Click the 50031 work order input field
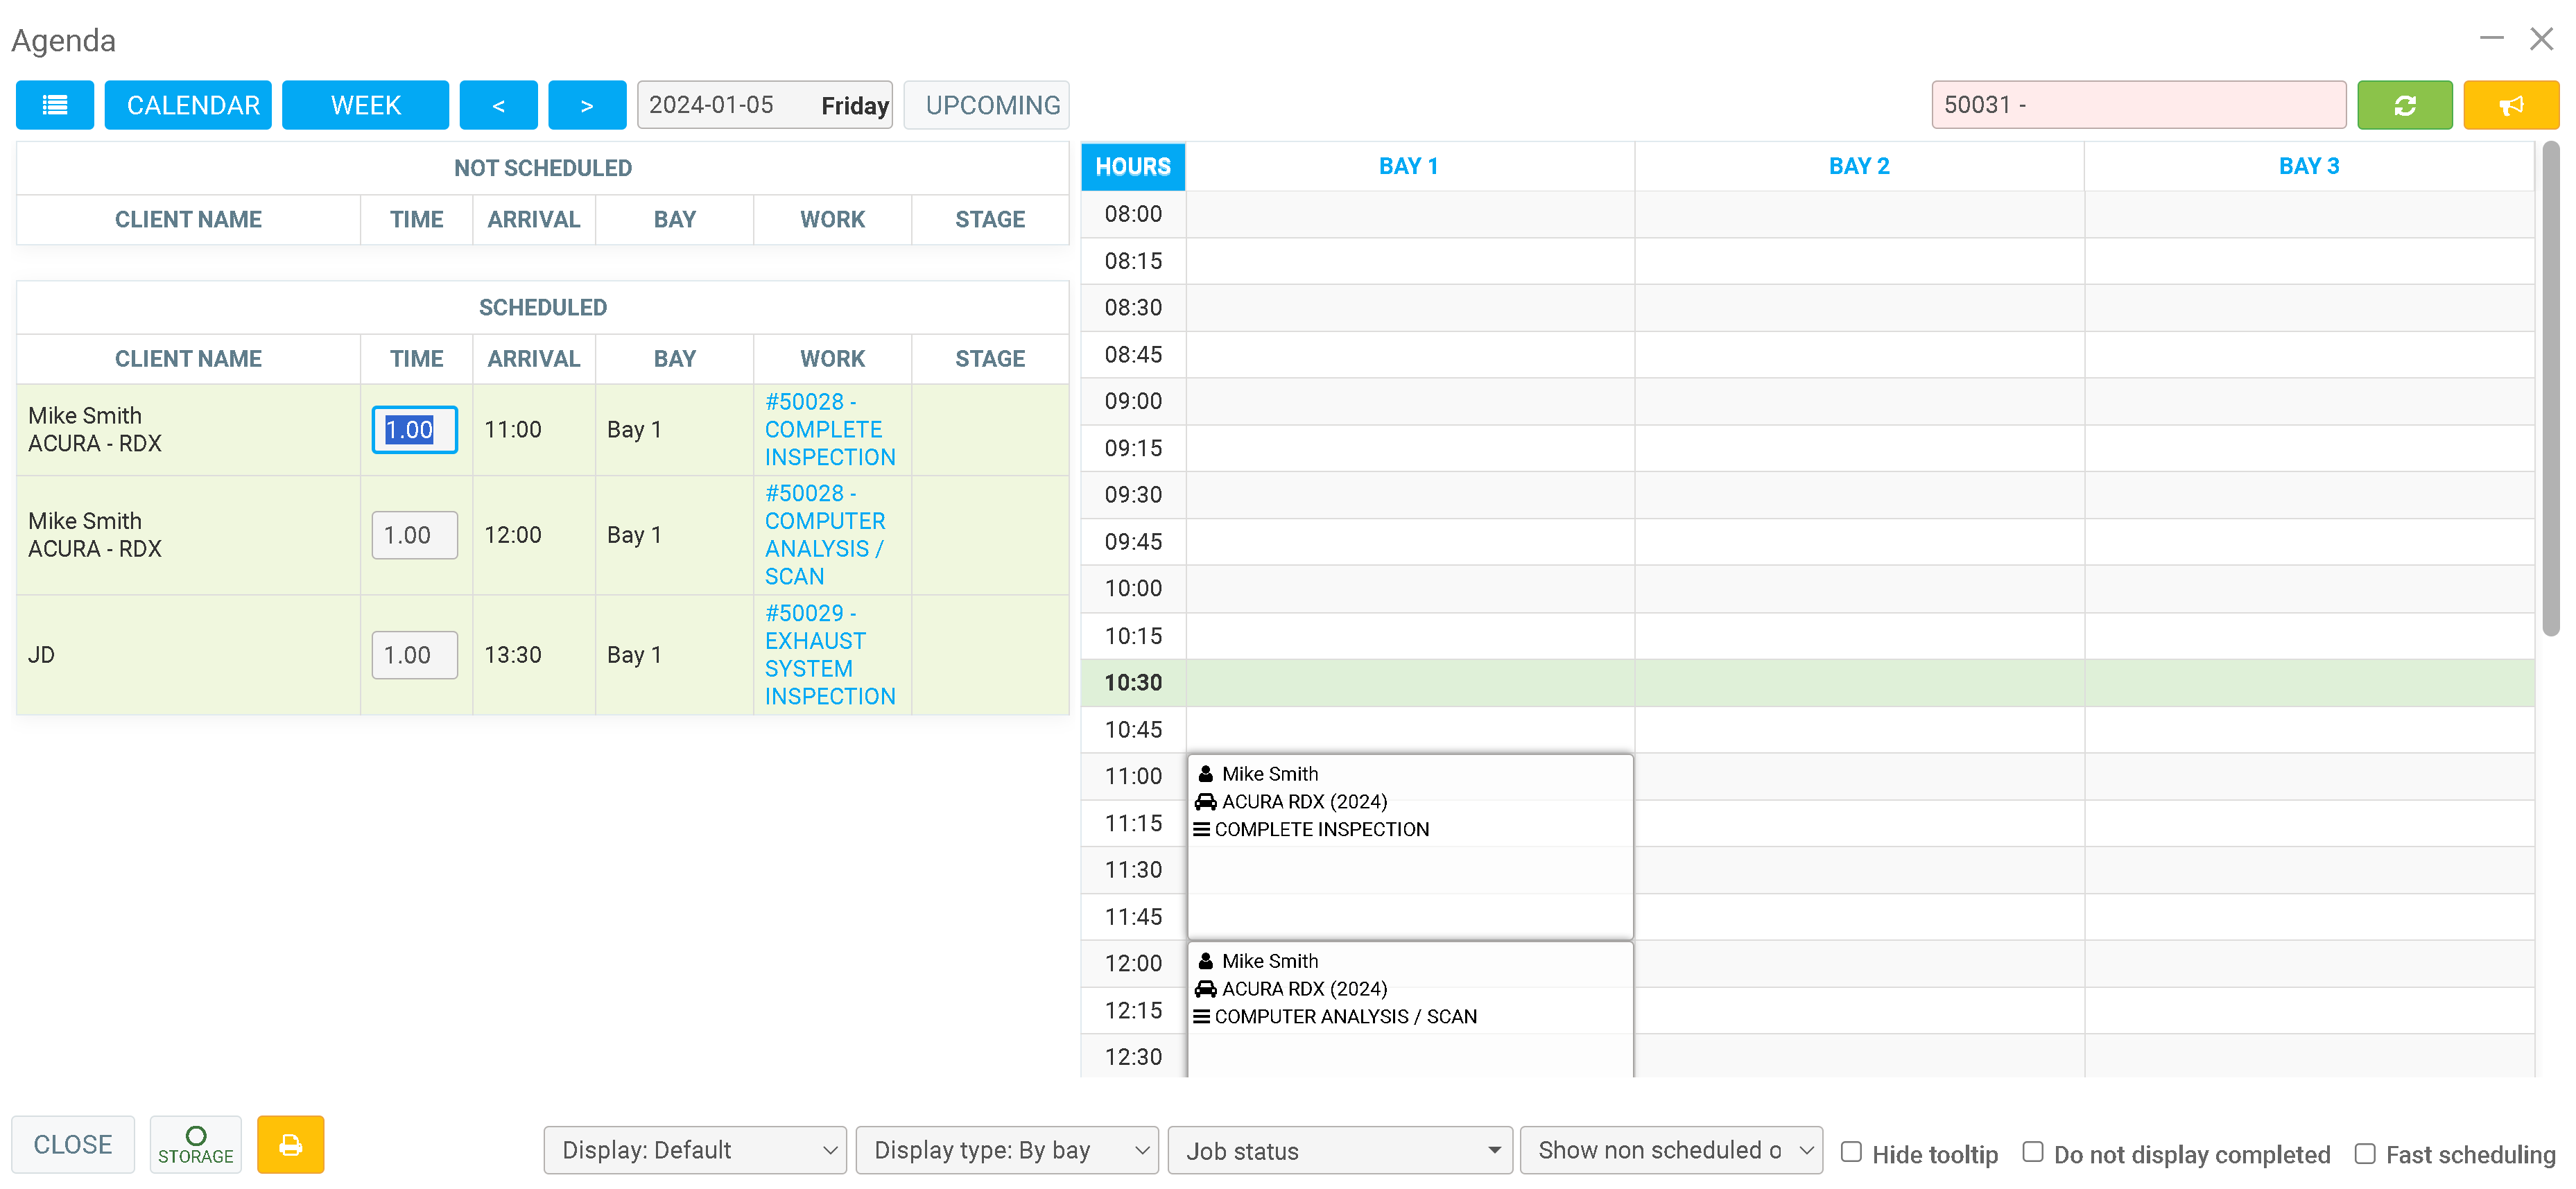This screenshot has height=1189, width=2576. click(2138, 105)
